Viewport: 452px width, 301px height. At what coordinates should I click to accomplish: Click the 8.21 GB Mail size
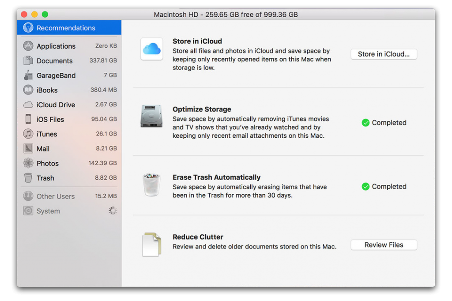(x=106, y=148)
